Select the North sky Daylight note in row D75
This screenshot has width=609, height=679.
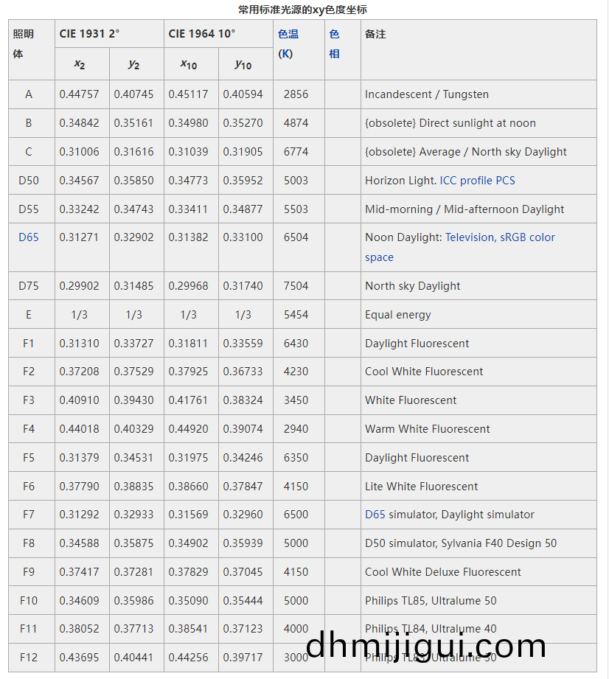coord(412,286)
